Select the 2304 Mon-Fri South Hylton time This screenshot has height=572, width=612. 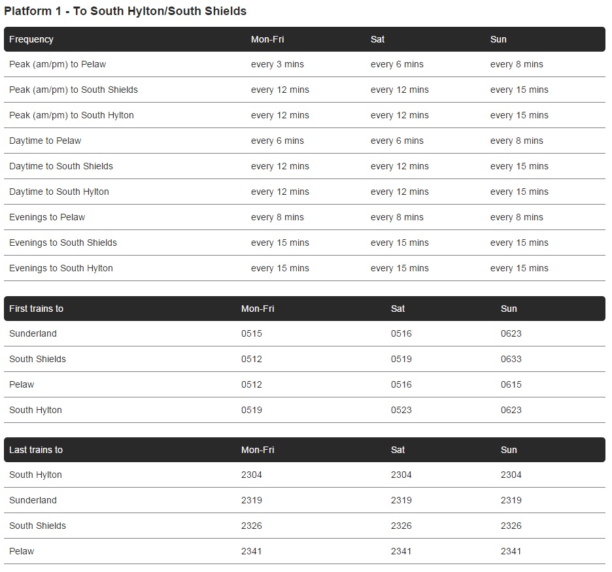coord(251,475)
